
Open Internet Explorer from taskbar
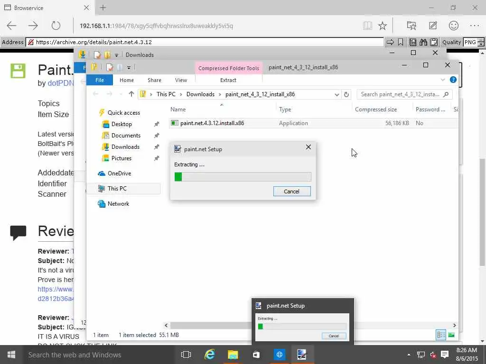pos(210,355)
